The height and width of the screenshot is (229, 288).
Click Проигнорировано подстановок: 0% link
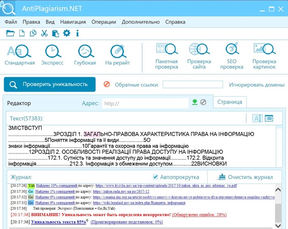(x=127, y=222)
